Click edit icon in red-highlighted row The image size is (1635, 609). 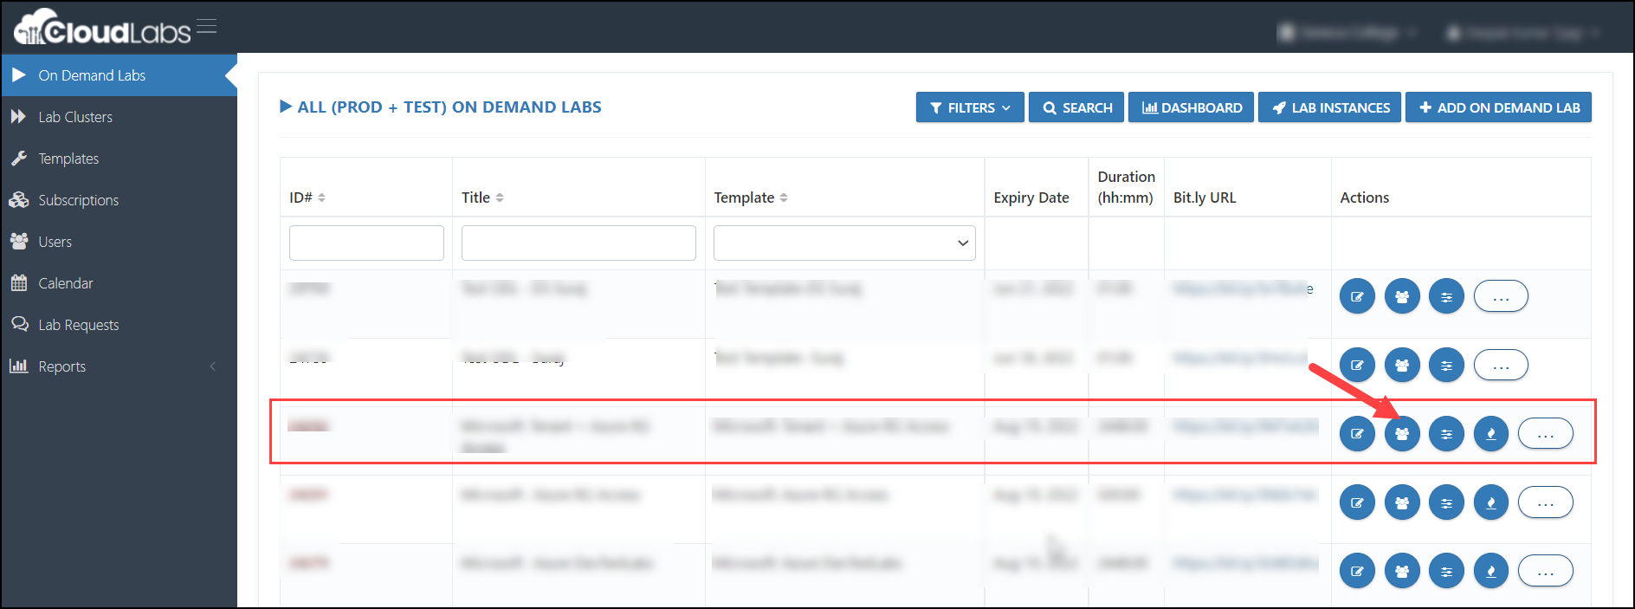point(1357,433)
